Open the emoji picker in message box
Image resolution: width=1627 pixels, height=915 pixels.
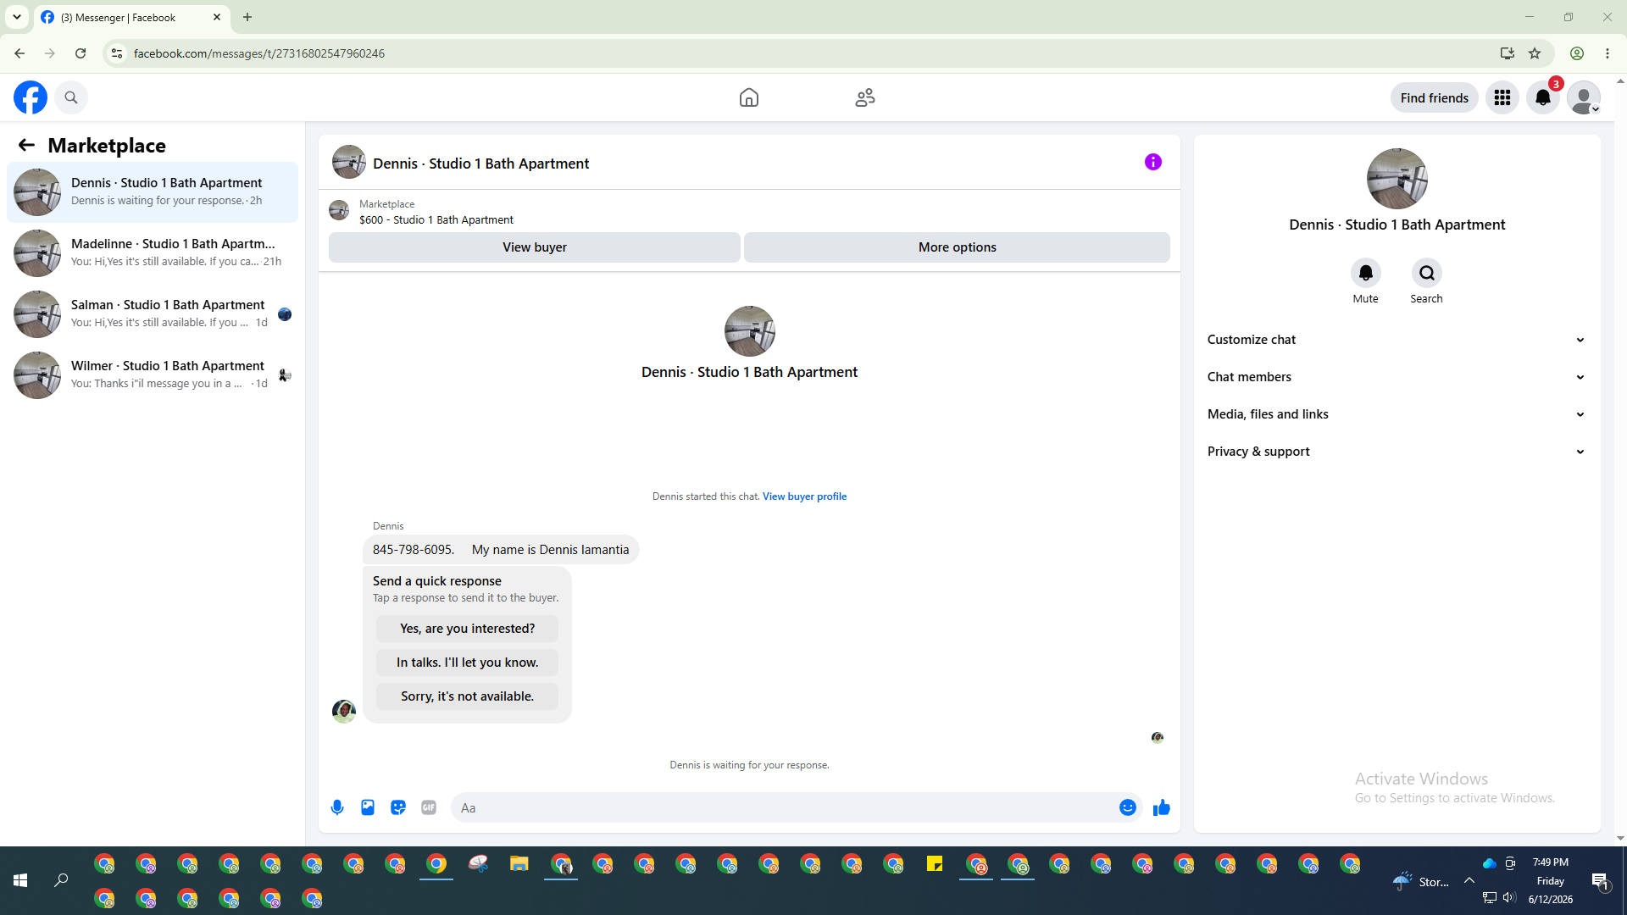tap(1128, 807)
